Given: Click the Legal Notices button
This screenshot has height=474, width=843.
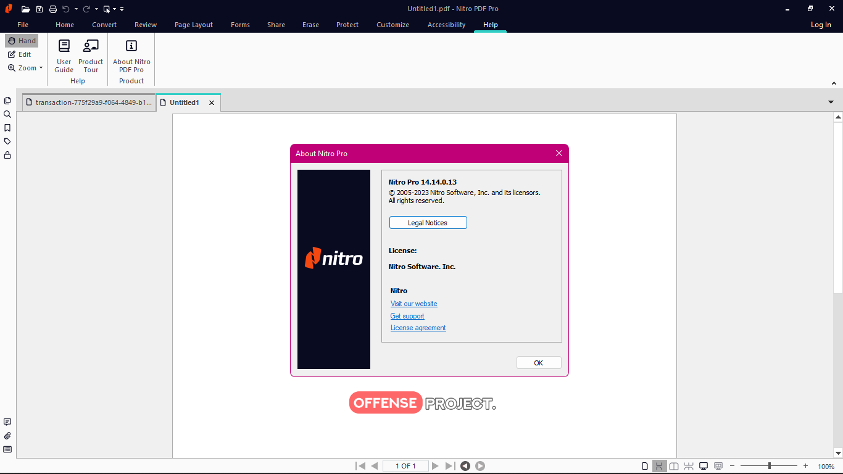Looking at the screenshot, I should click(428, 223).
